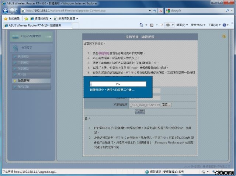Click the 上傳 Upload button
Viewport: 236px width, 176px height.
pyautogui.click(x=140, y=112)
